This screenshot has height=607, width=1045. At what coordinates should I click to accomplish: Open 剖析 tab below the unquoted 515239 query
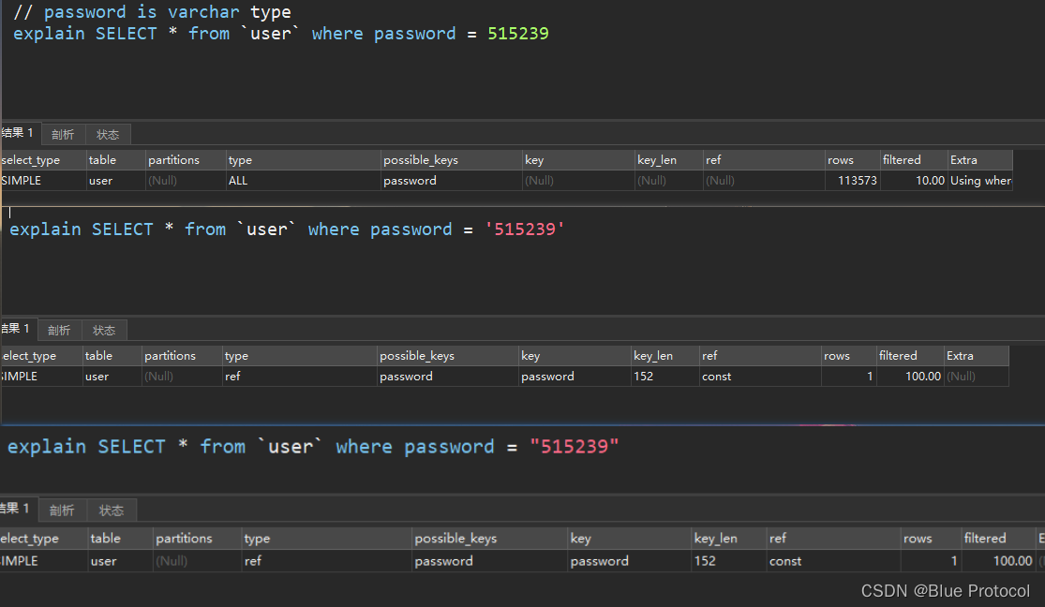click(x=64, y=135)
